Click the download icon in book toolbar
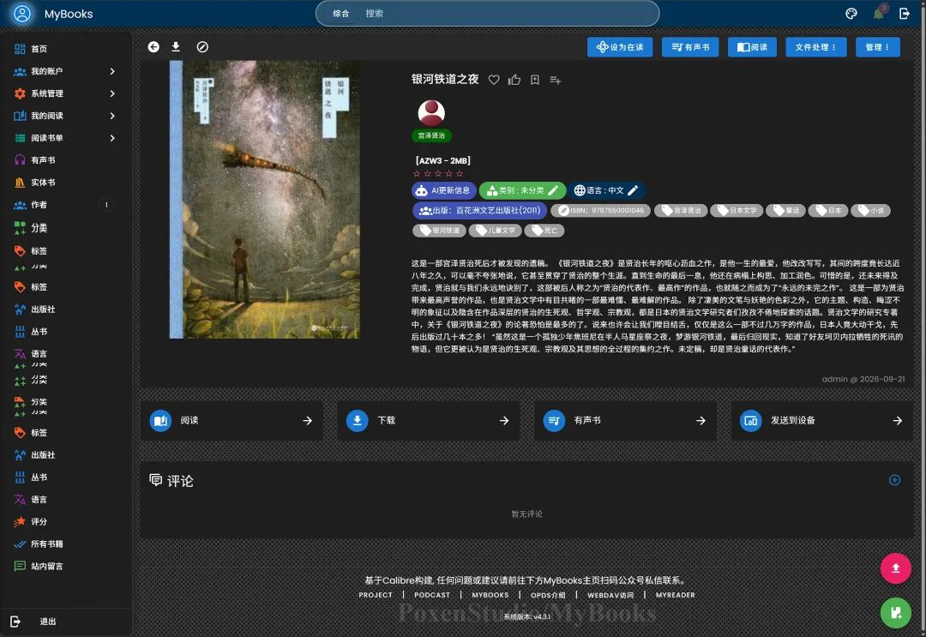The image size is (926, 637). [x=176, y=46]
